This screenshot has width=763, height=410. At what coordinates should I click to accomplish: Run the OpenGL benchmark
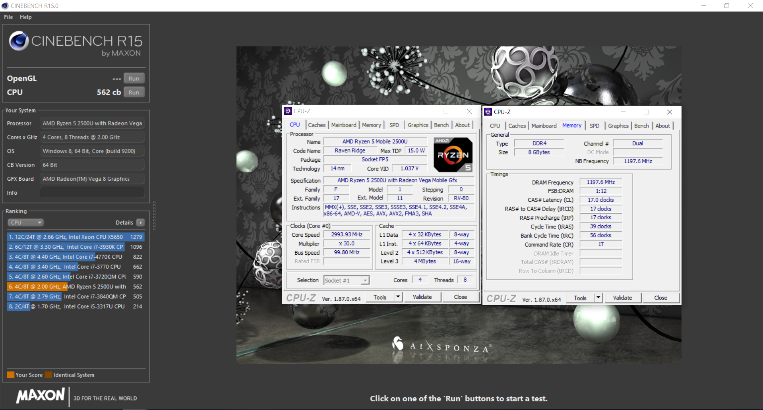134,78
